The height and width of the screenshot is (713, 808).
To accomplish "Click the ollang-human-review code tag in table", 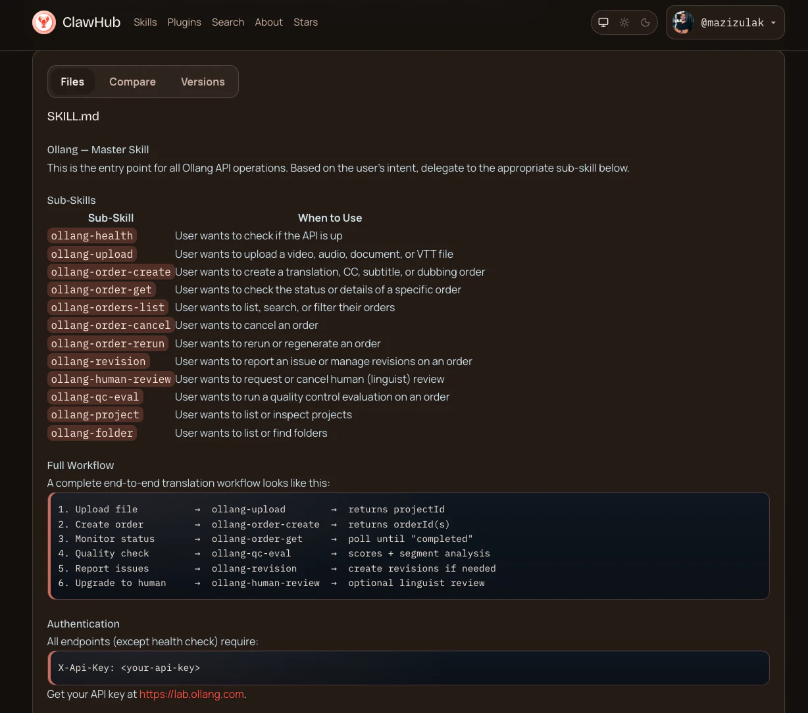I will click(111, 379).
